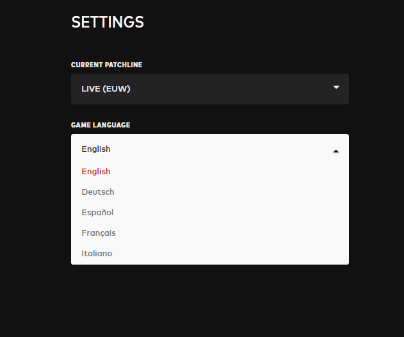
Task: Collapse Game Language list using up arrow
Action: 336,151
